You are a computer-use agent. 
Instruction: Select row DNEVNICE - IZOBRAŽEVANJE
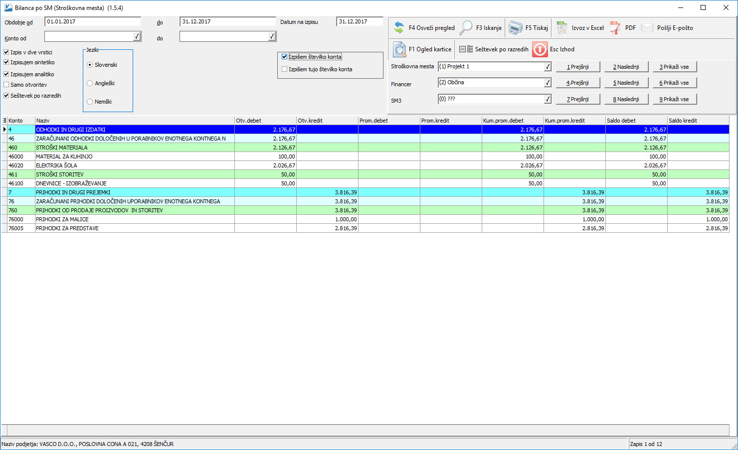coord(365,183)
